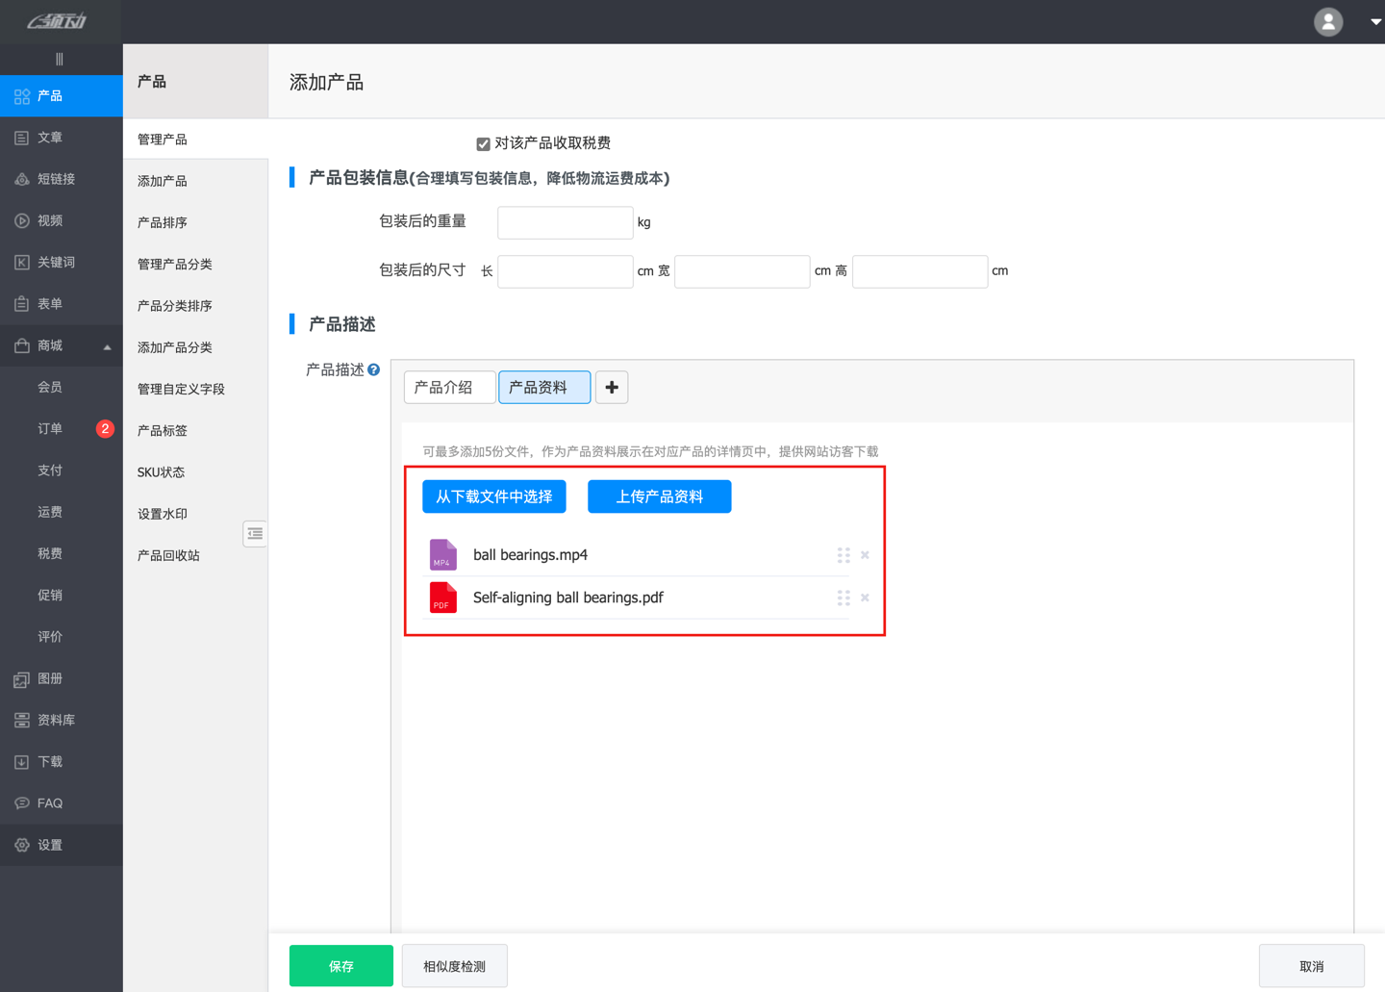1385x992 pixels.
Task: Collapse the sidebar using the top bars toggle
Action: click(60, 59)
